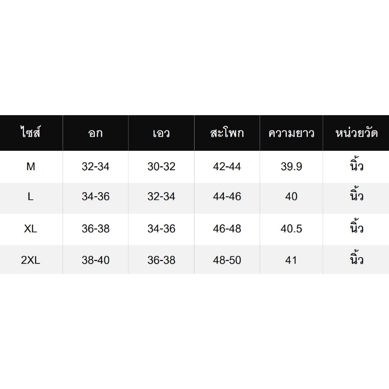The width and height of the screenshot is (389, 389).
Task: Select the นิ้ว unit in XL row
Action: pyautogui.click(x=356, y=228)
